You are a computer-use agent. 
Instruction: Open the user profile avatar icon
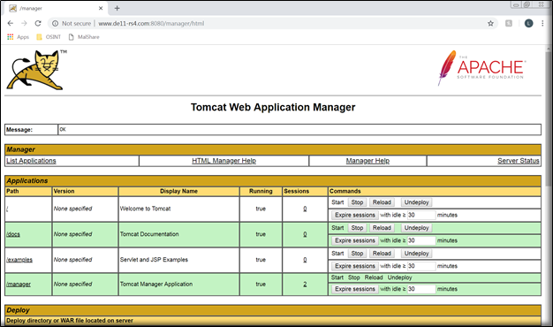[528, 23]
